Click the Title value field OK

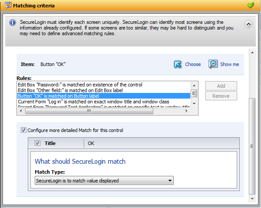[161, 143]
